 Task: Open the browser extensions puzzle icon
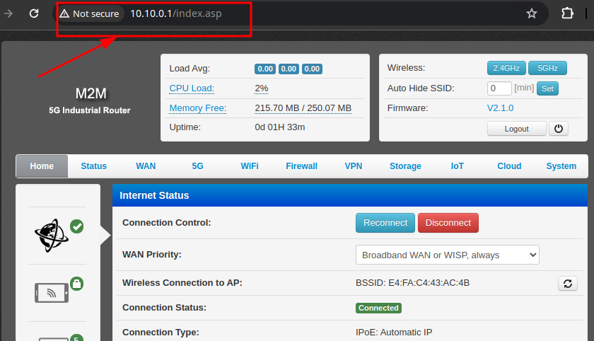point(567,13)
